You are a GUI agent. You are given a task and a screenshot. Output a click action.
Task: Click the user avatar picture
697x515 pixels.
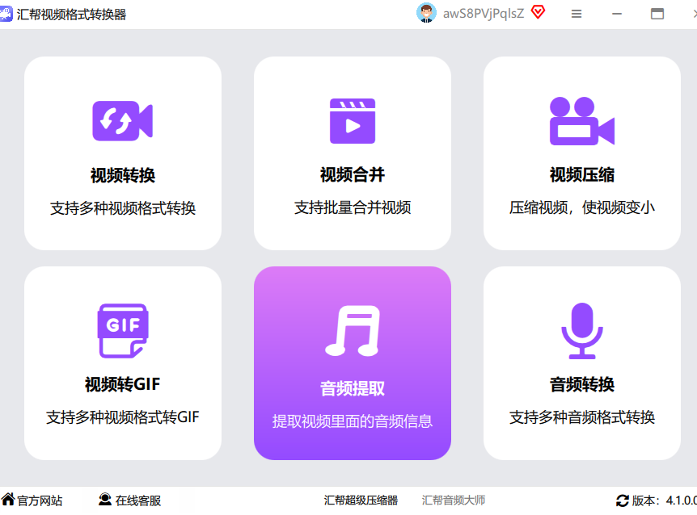426,13
